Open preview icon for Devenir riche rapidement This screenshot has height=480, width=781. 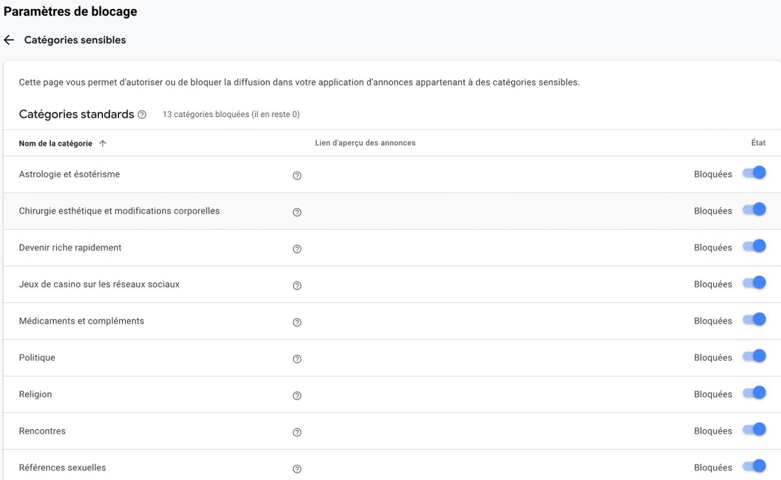tap(297, 248)
